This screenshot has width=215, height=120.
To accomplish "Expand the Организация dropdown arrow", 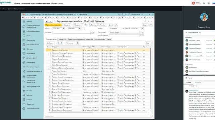I will coord(140,32).
